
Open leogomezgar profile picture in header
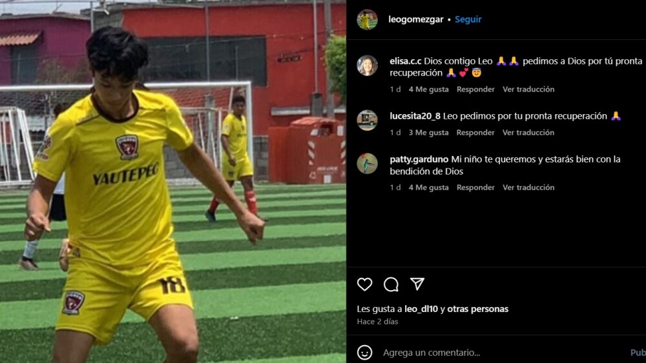click(367, 19)
